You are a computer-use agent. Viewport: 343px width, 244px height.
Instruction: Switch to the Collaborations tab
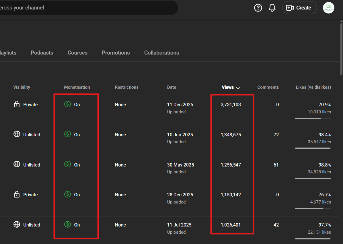click(x=161, y=53)
